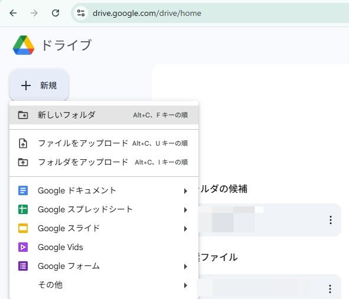
Task: Click the browser forward arrow
Action: pos(34,13)
